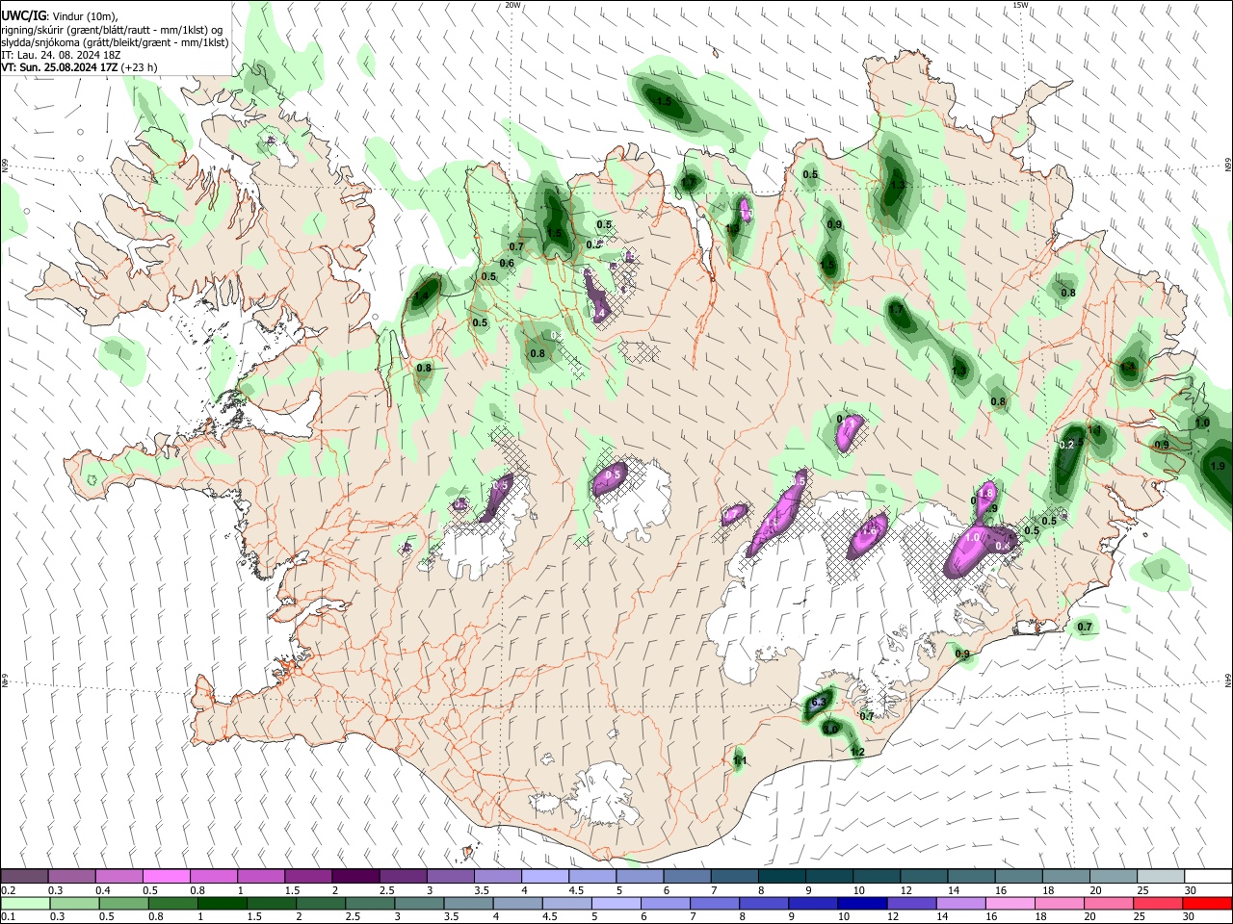Click the white 30 snow legend swatch

1208,876
